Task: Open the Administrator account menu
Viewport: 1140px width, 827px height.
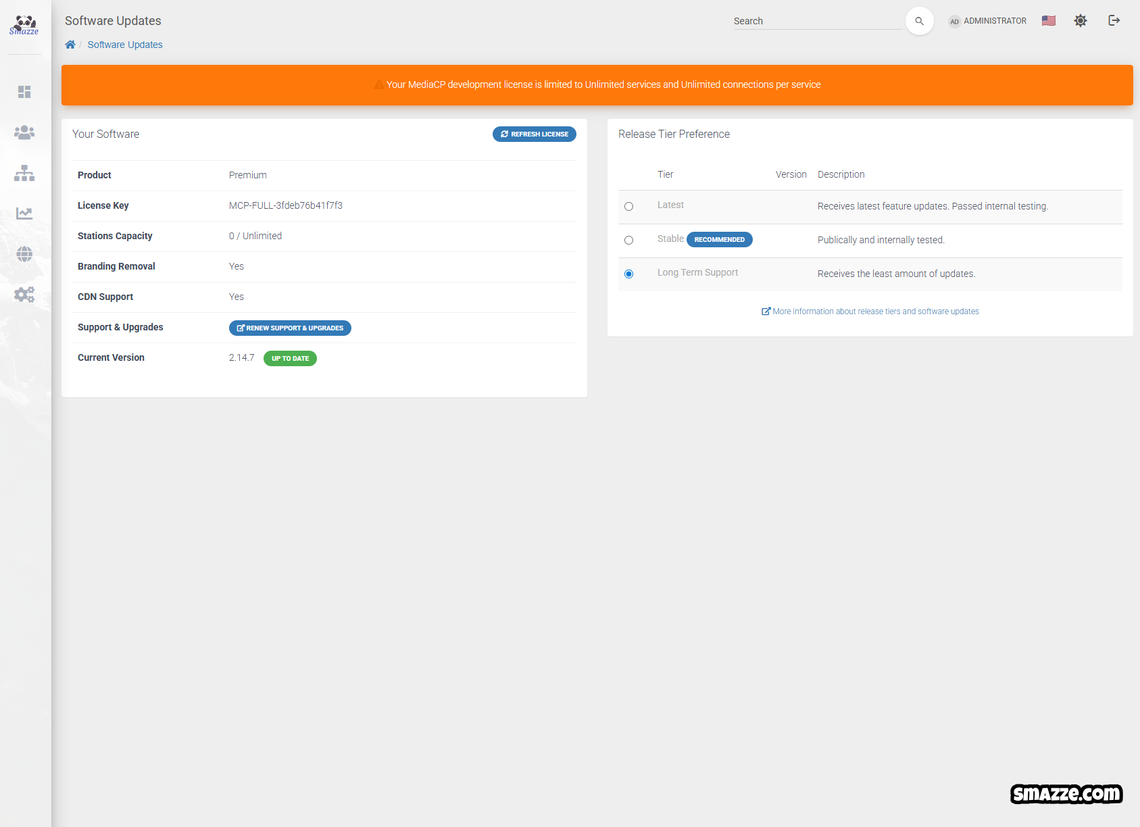Action: (x=987, y=21)
